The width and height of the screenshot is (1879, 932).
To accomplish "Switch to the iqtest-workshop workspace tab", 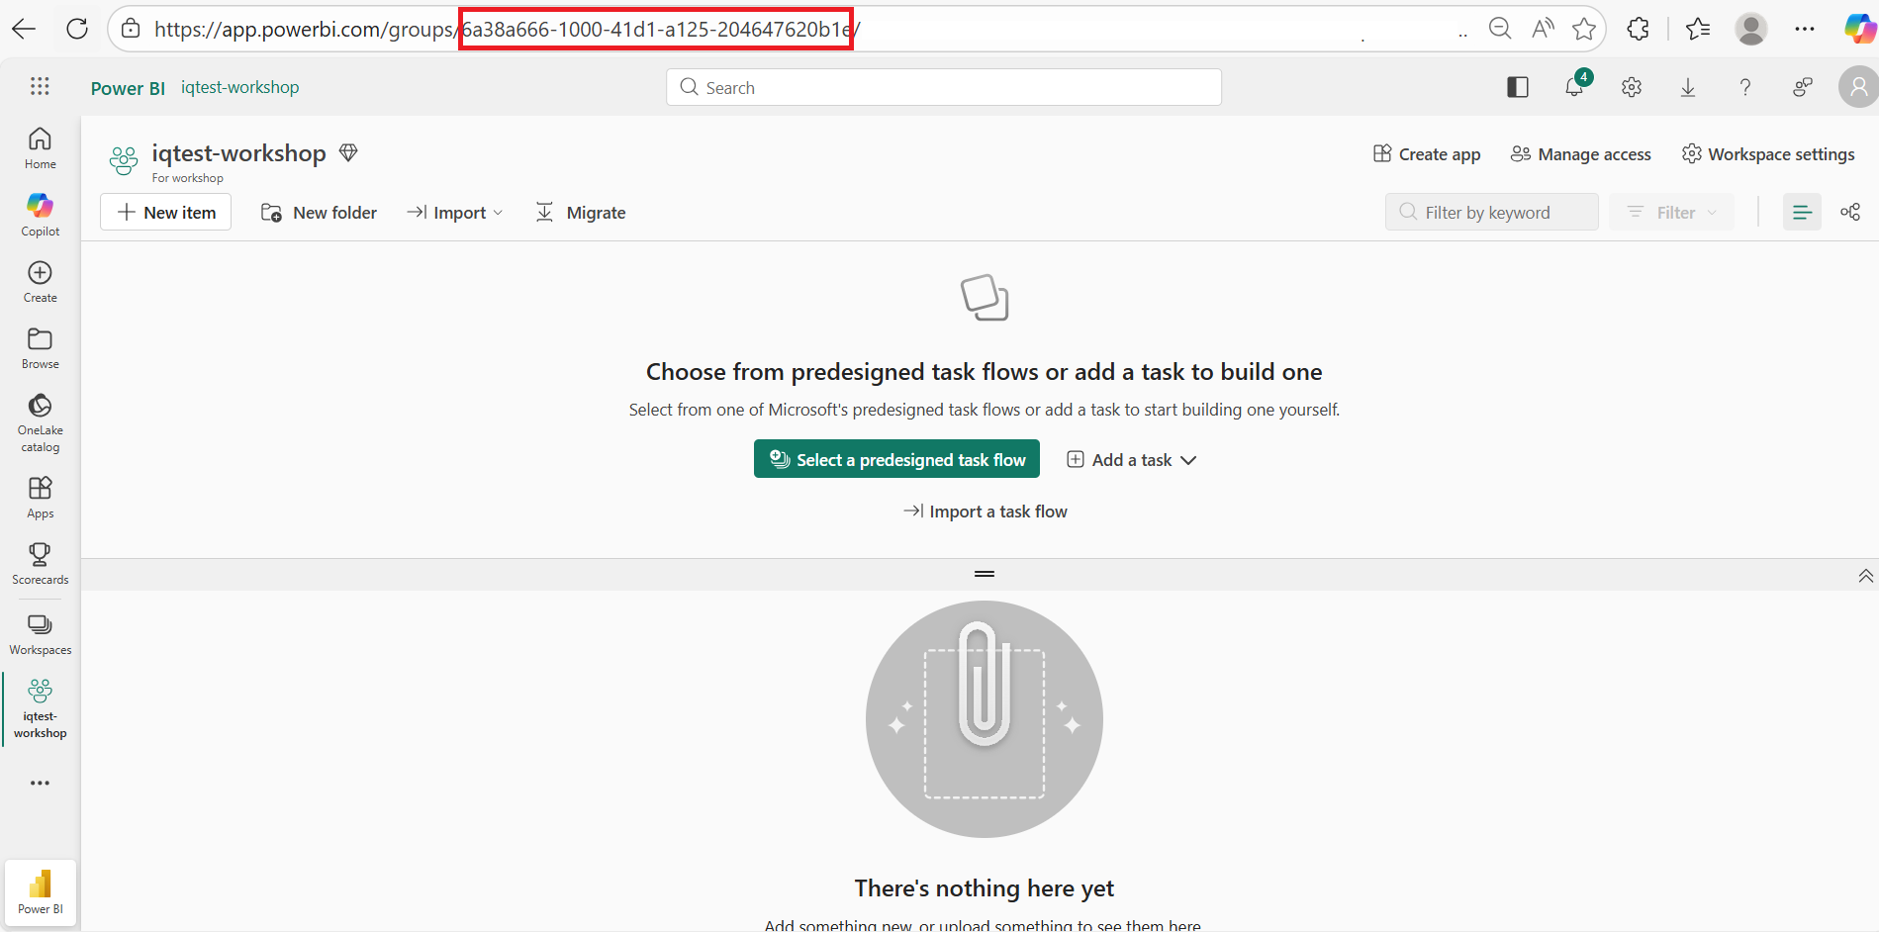I will click(x=40, y=707).
